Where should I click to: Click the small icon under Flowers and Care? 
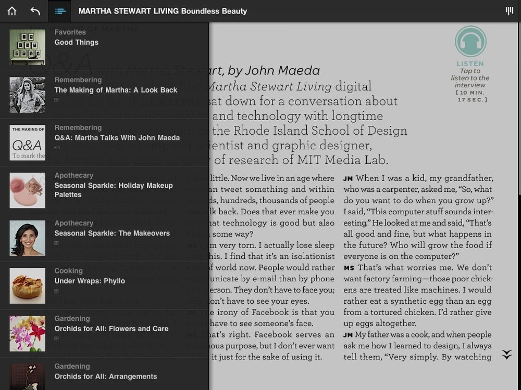pos(57,339)
